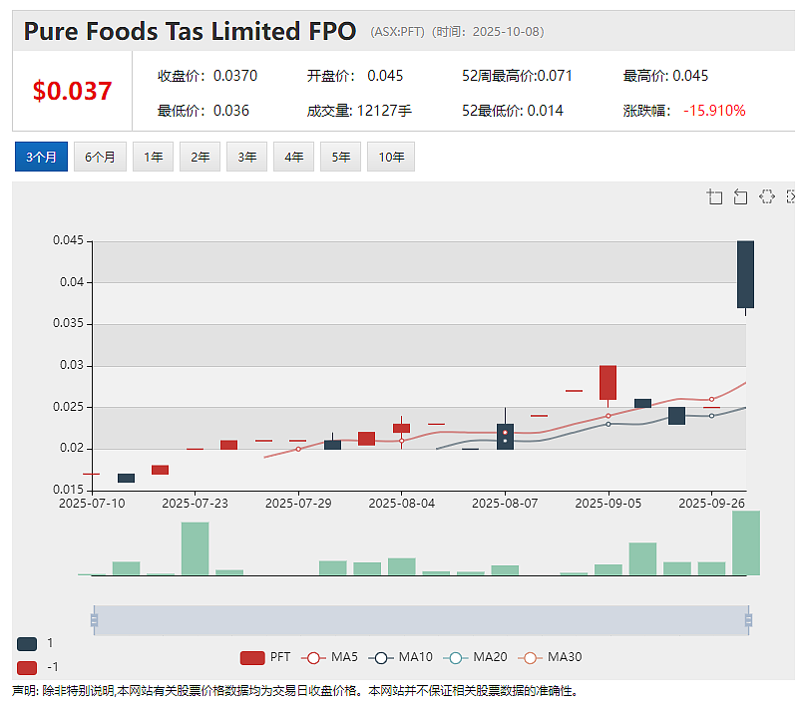Click the 最低价: 0.036 text

[203, 111]
